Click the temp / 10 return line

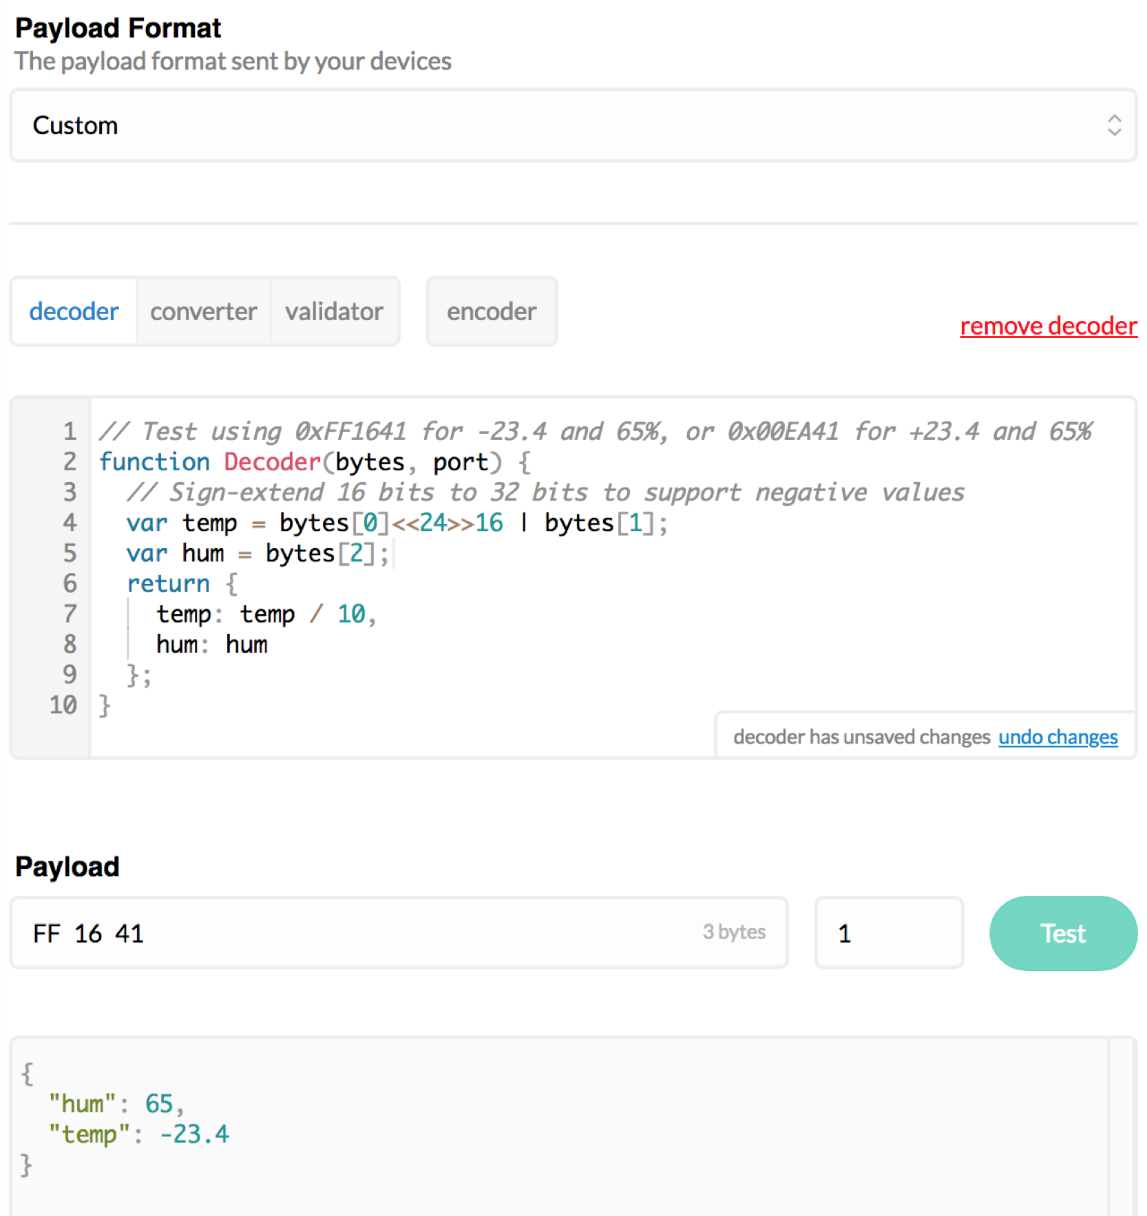pos(266,614)
